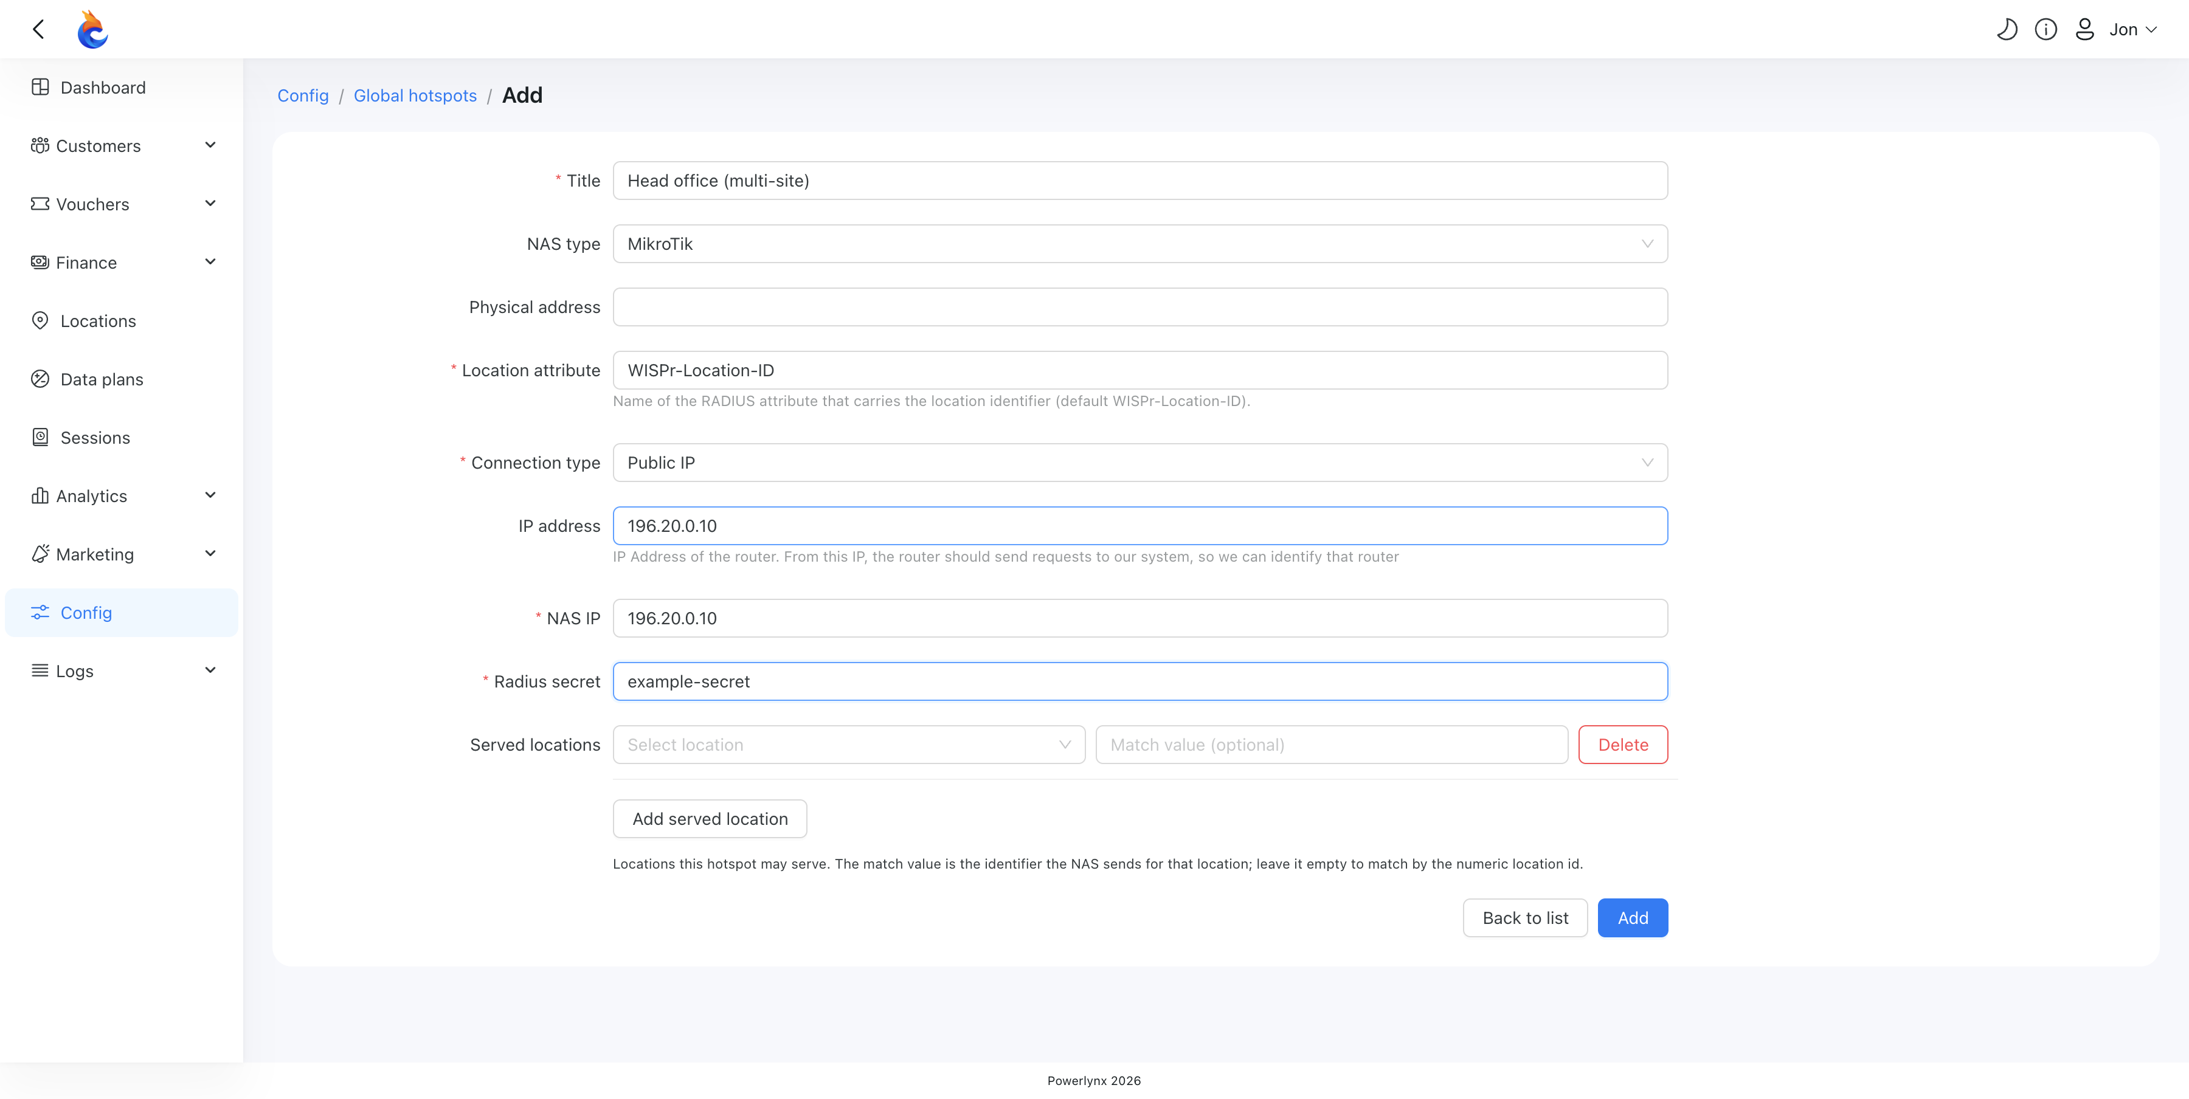This screenshot has height=1099, width=2189.
Task: Toggle dark mode with the moon icon
Action: click(x=2007, y=30)
